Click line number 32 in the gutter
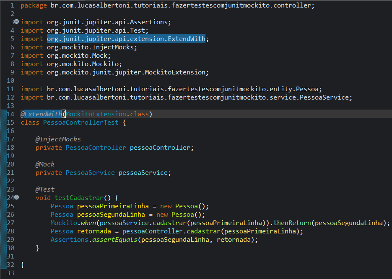 point(10,264)
